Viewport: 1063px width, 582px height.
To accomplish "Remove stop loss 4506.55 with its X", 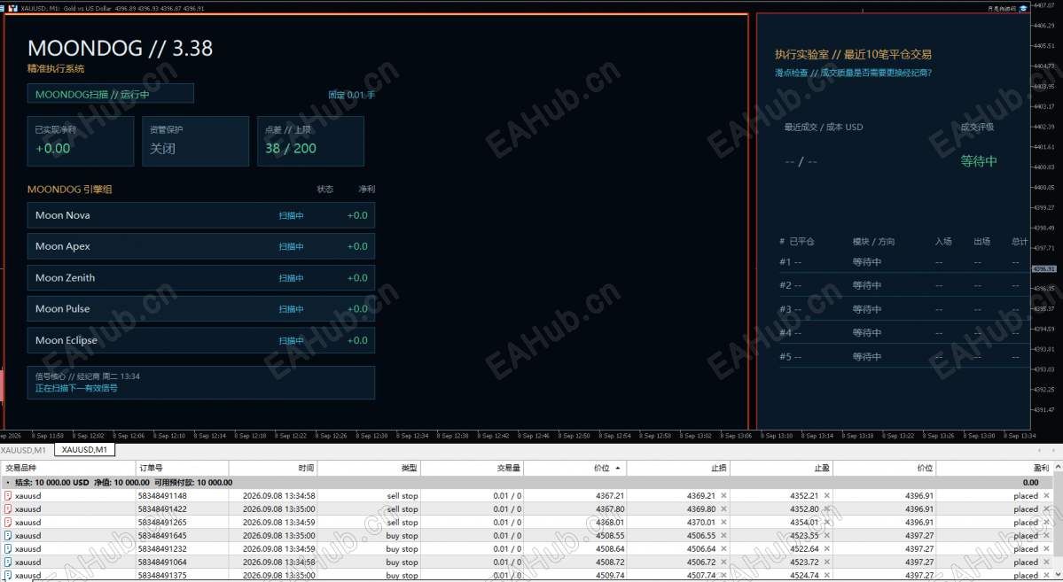I will pyautogui.click(x=724, y=535).
